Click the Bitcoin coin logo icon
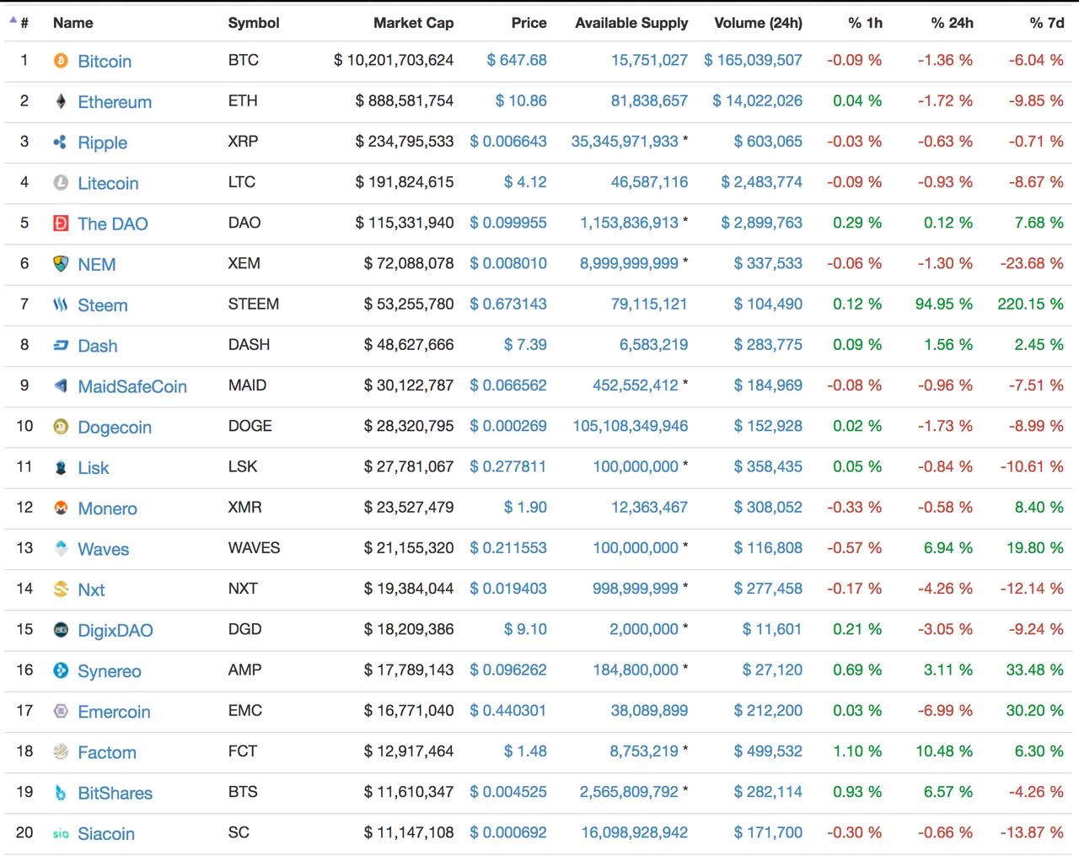The width and height of the screenshot is (1079, 856). [61, 61]
